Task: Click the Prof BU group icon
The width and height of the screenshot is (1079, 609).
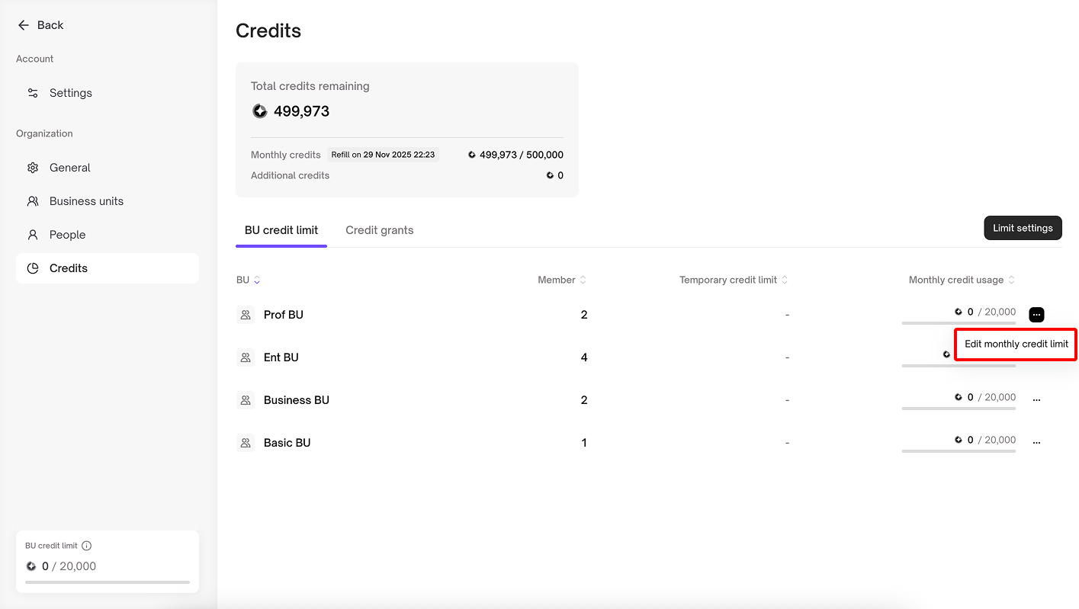Action: coord(246,315)
